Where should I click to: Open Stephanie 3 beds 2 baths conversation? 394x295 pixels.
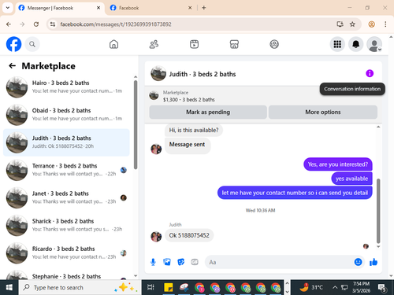[66, 275]
